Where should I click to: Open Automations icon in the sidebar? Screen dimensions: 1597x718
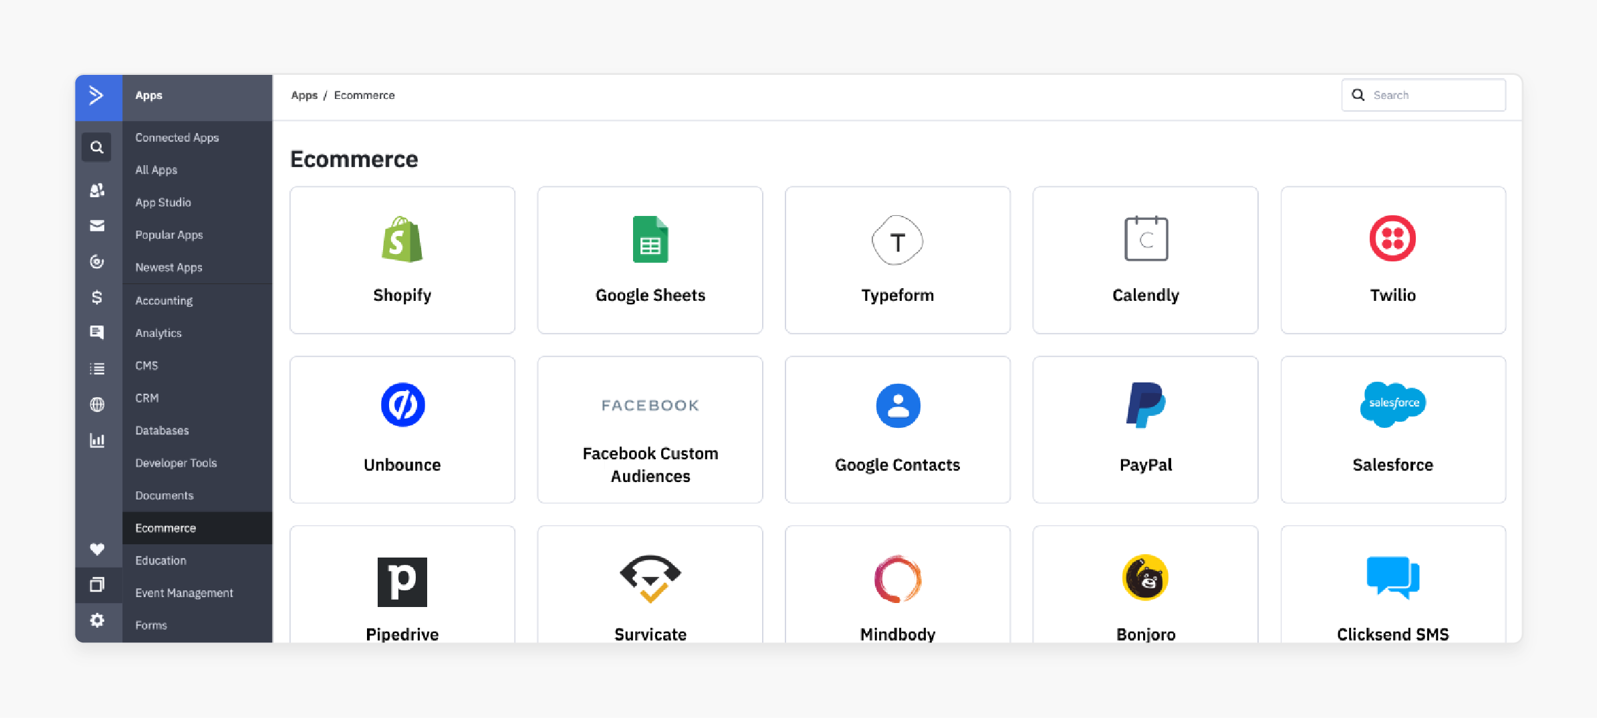(97, 261)
